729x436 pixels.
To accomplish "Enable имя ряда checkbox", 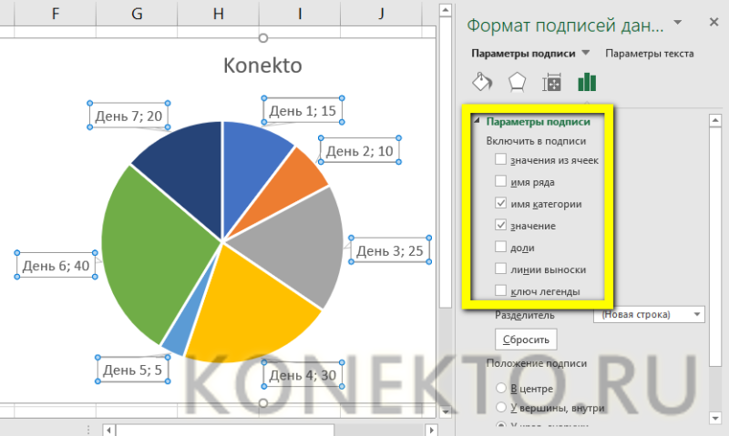I will click(x=500, y=181).
